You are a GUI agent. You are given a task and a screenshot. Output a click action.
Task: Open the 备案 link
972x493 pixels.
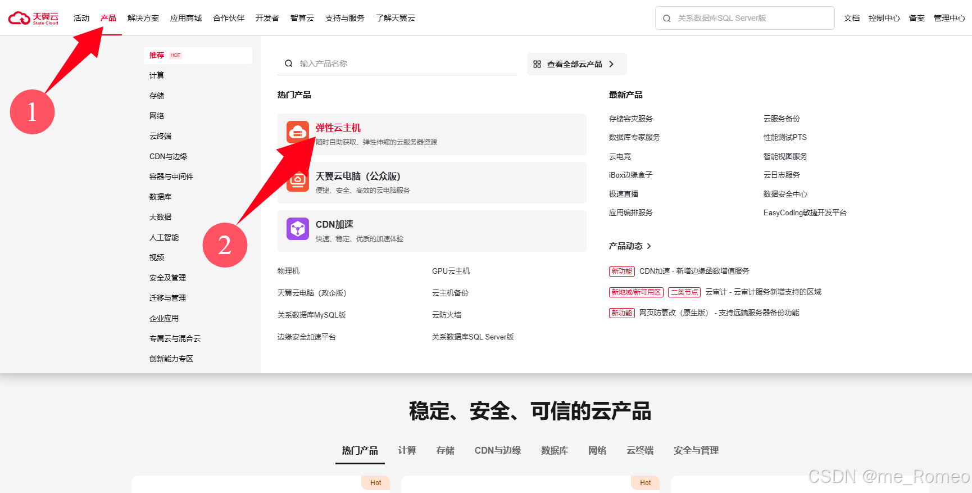917,18
